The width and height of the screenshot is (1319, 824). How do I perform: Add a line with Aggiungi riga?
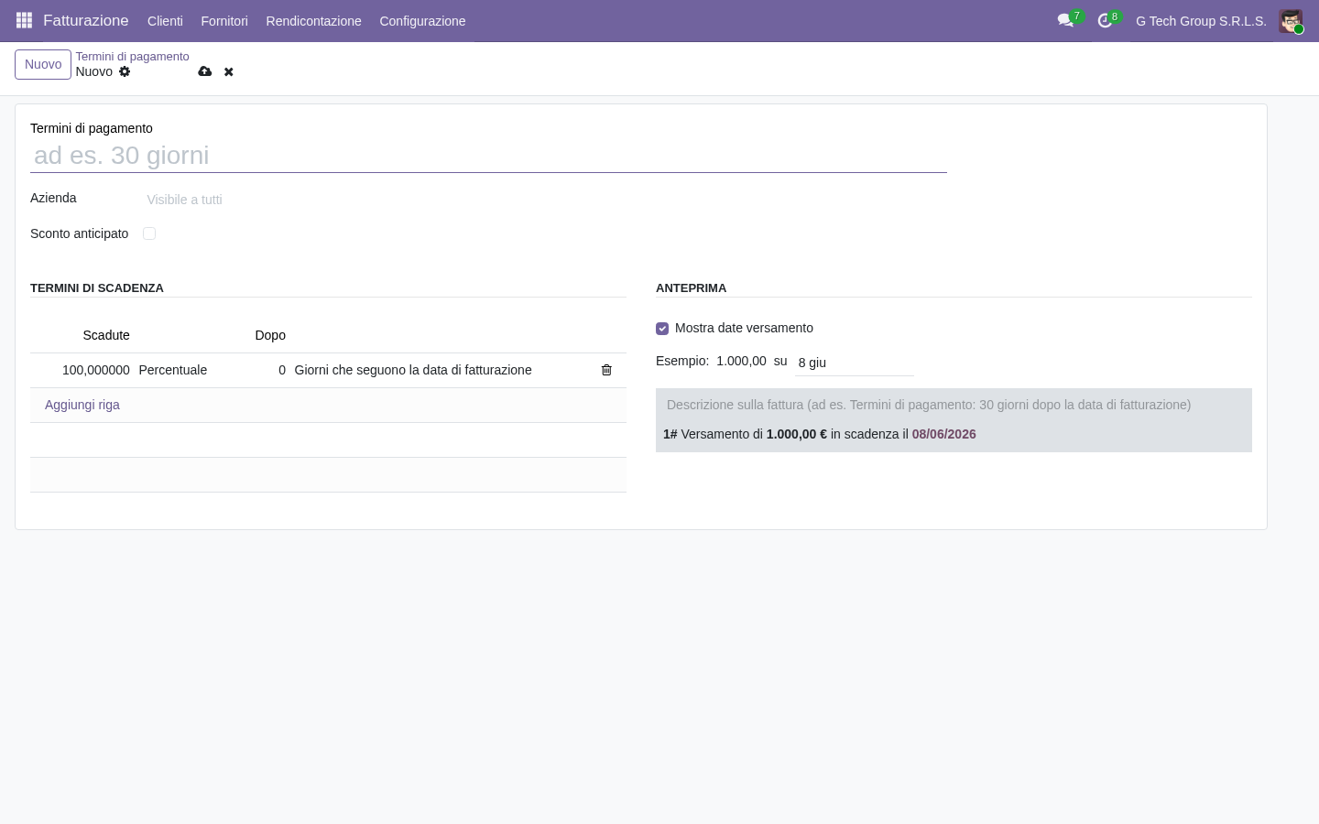point(82,405)
